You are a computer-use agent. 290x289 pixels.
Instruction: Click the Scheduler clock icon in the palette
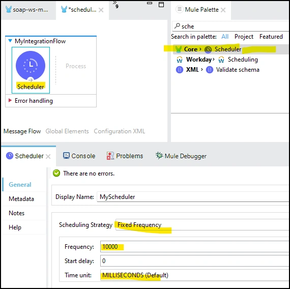point(208,49)
